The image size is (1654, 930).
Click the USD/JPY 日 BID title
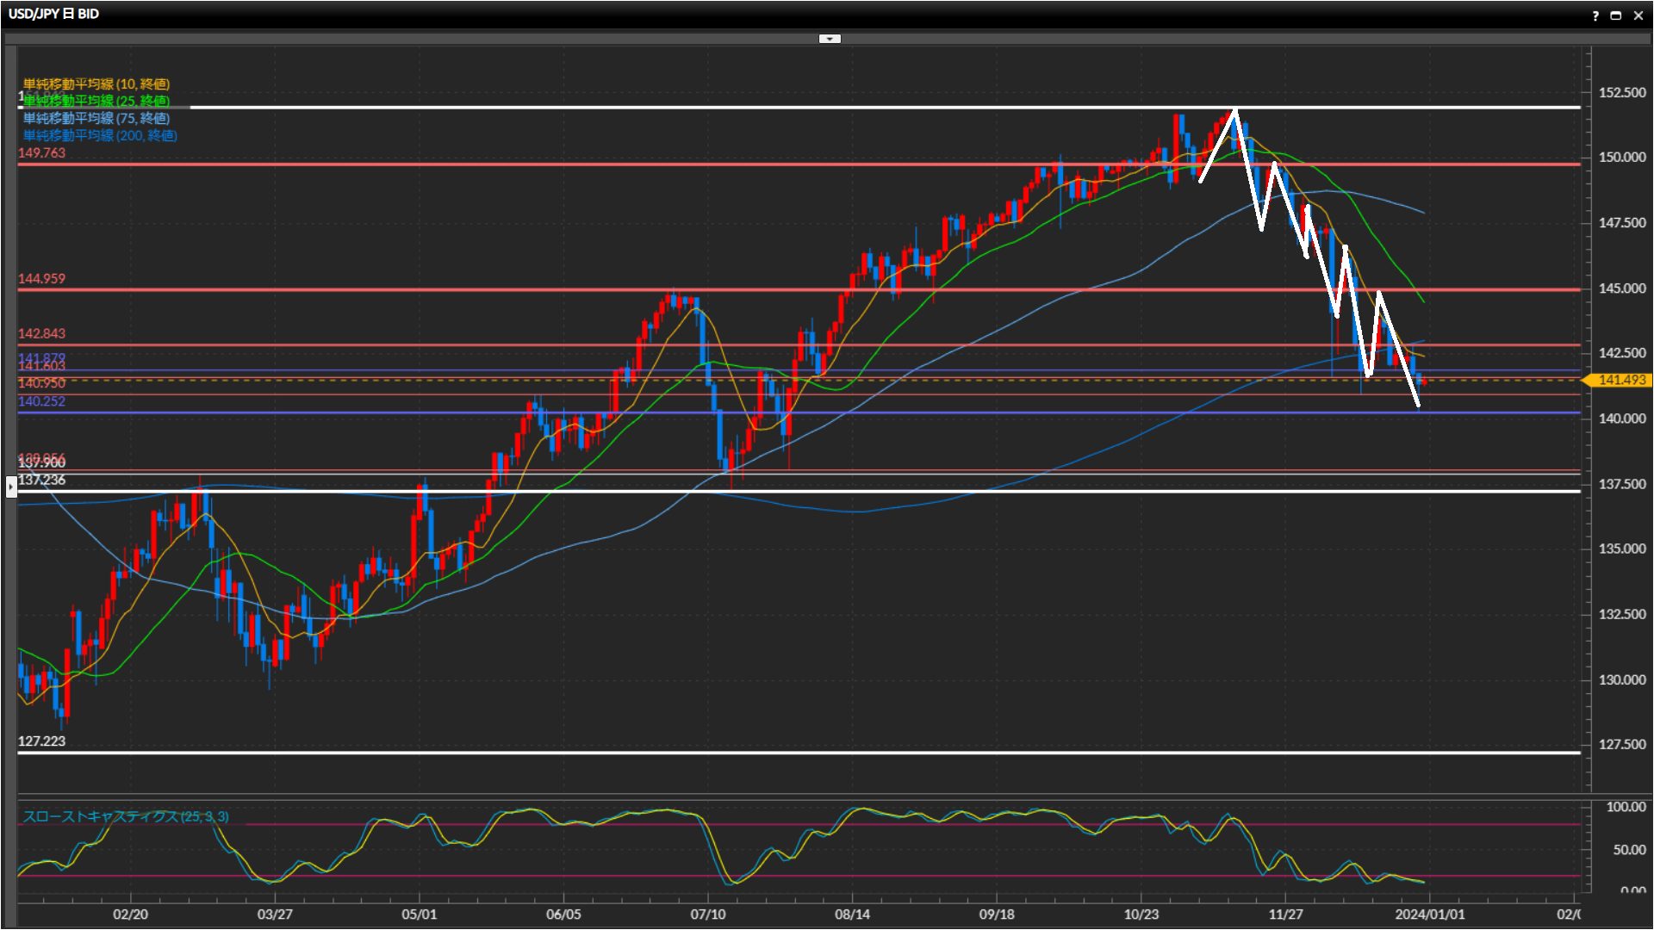[x=53, y=14]
